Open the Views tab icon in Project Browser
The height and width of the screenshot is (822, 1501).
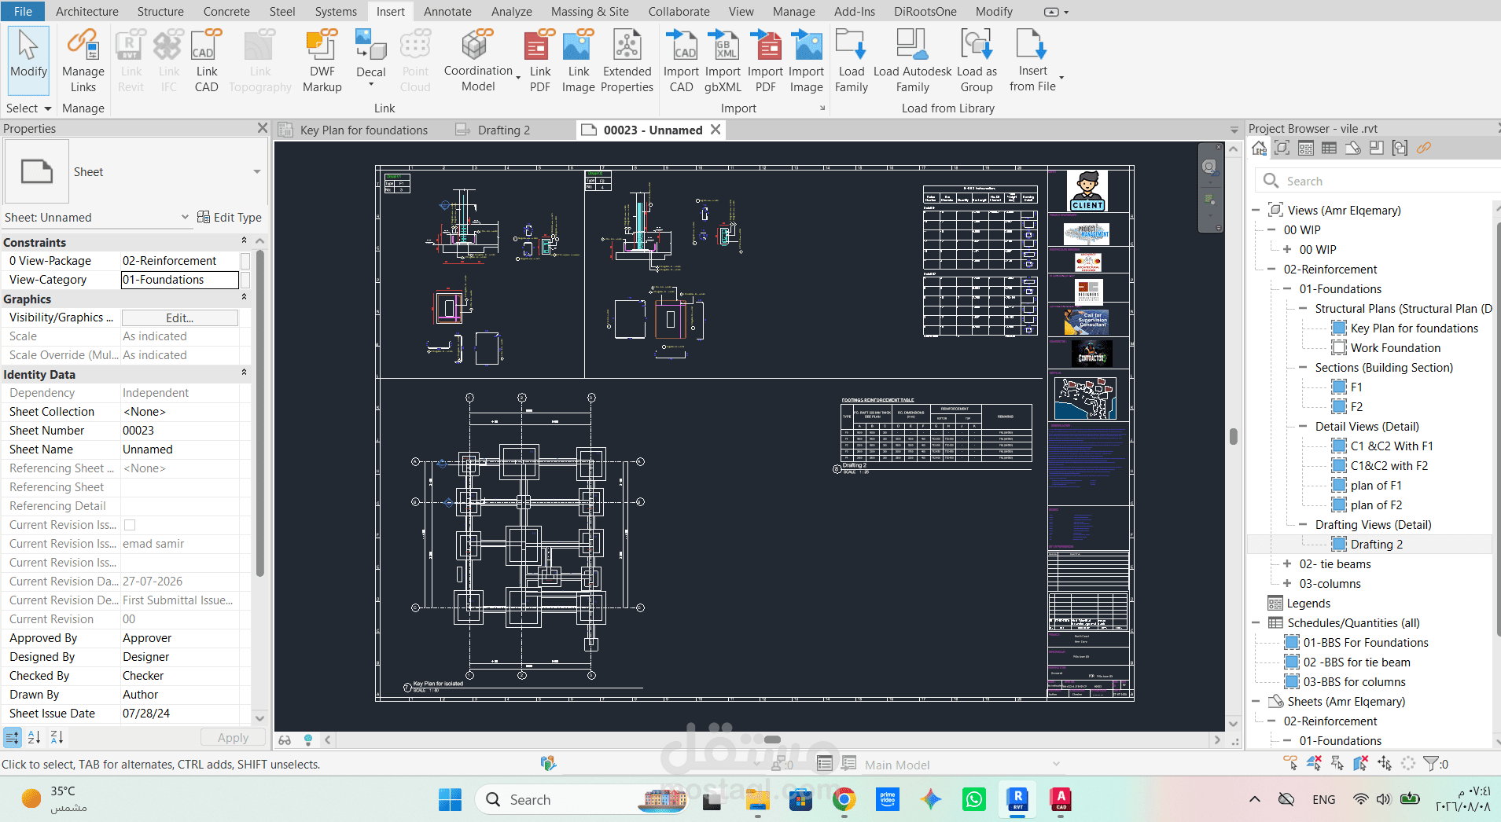1282,148
